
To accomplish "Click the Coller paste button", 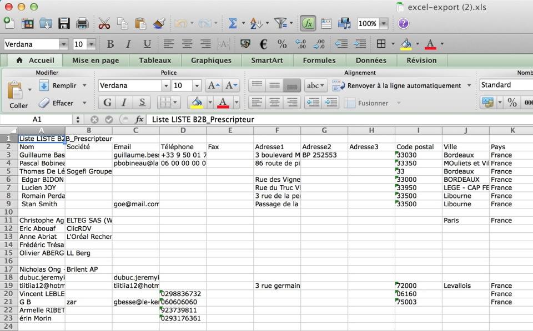I will 16,95.
